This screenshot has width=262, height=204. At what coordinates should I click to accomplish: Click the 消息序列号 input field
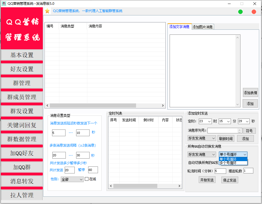(x=223, y=131)
